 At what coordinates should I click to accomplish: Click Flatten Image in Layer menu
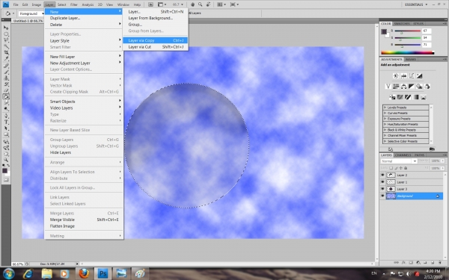(x=84, y=226)
